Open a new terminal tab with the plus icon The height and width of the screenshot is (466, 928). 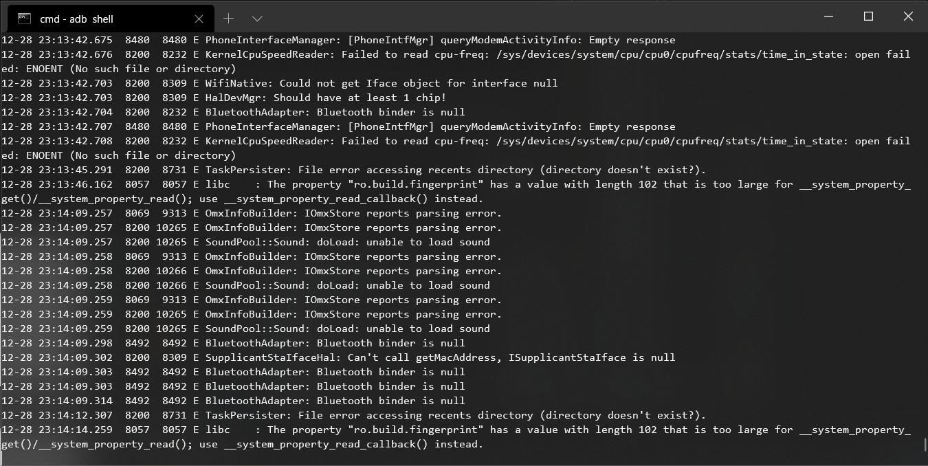click(x=228, y=18)
